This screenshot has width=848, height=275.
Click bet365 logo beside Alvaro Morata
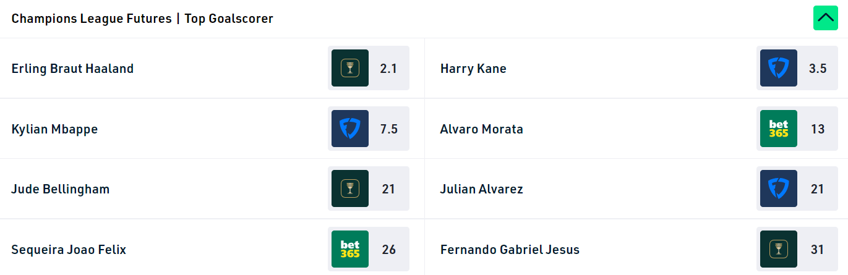click(x=779, y=129)
